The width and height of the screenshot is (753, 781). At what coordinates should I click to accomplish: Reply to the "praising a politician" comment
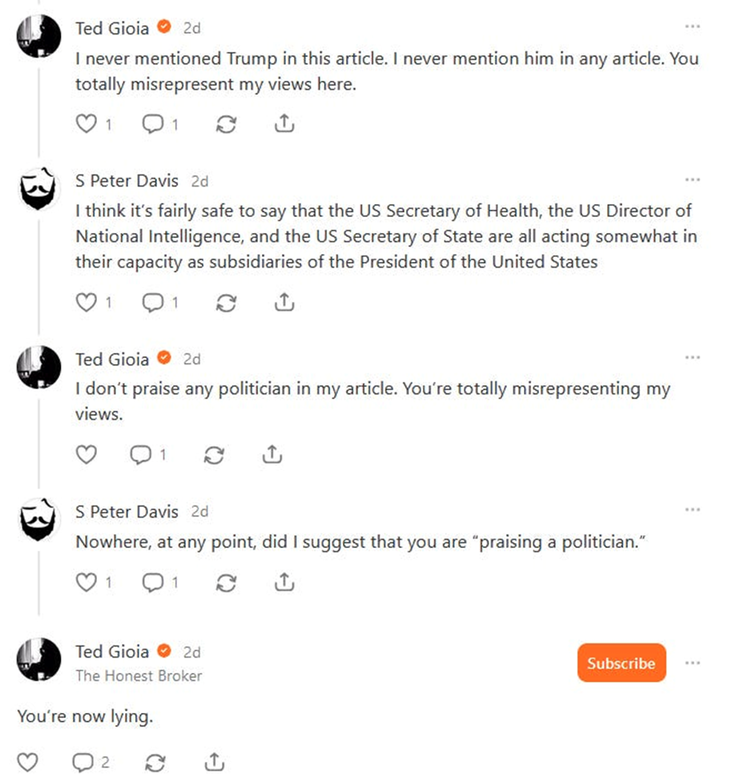(x=153, y=582)
